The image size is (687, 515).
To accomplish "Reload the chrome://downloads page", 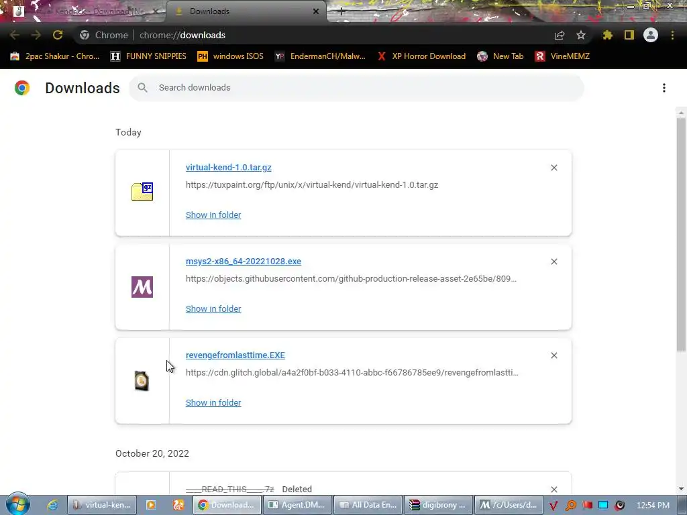I will (x=58, y=35).
